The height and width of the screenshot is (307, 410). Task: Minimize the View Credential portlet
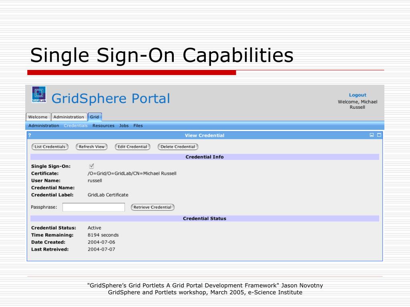click(372, 135)
